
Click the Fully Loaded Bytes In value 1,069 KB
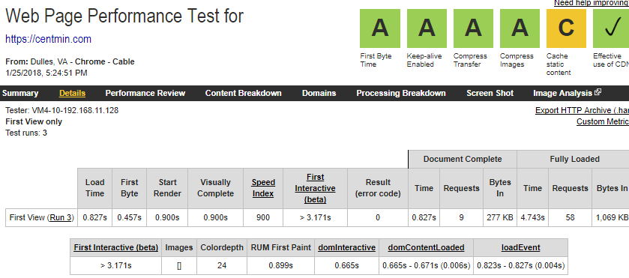coord(613,218)
